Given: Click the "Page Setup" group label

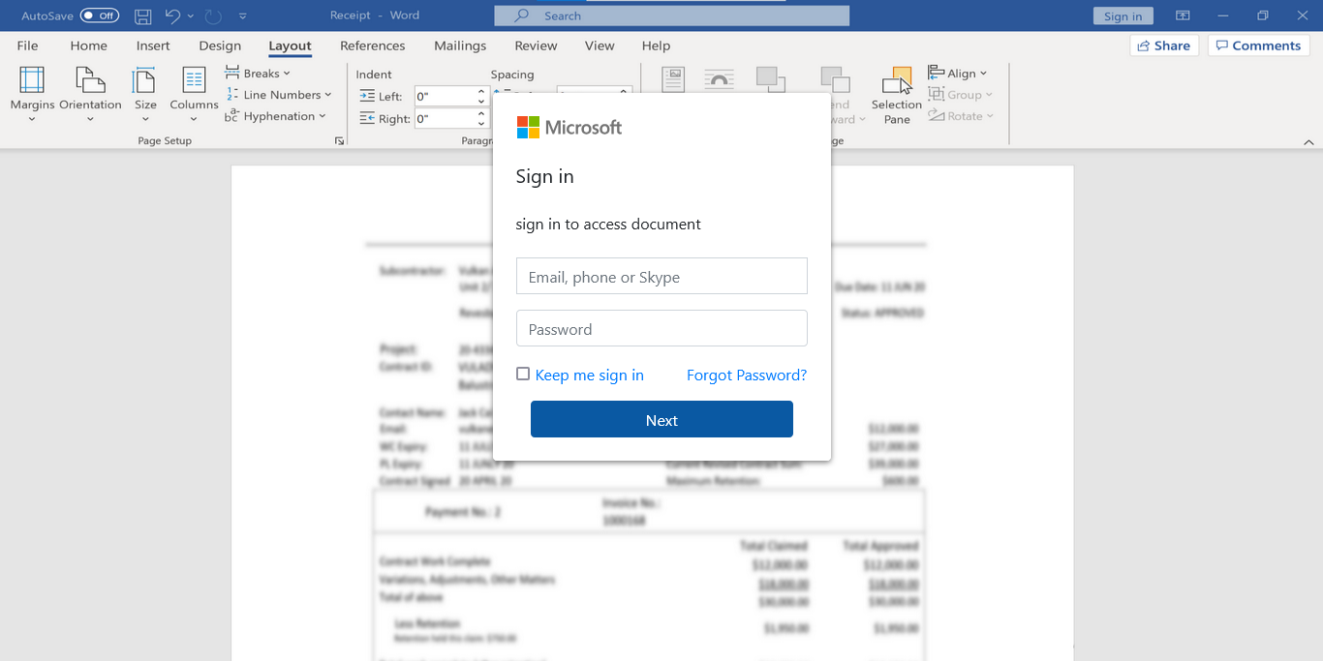Looking at the screenshot, I should pyautogui.click(x=165, y=141).
